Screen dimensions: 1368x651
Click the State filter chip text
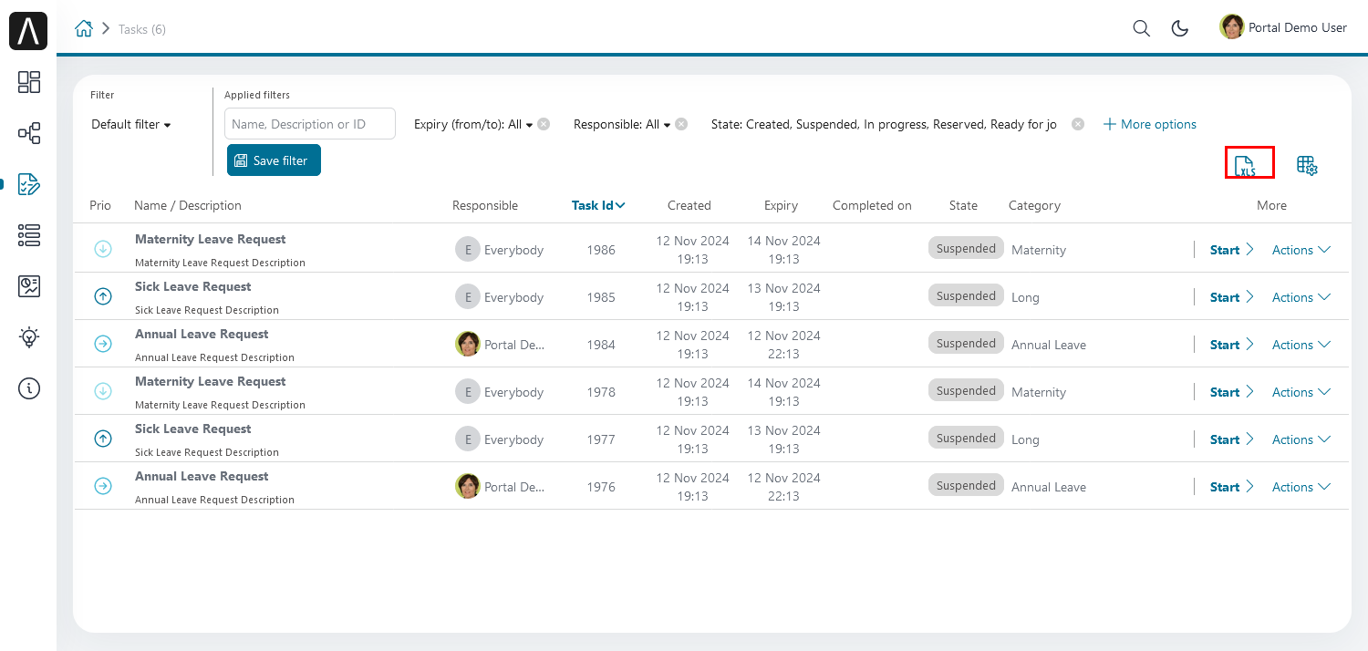click(x=884, y=124)
